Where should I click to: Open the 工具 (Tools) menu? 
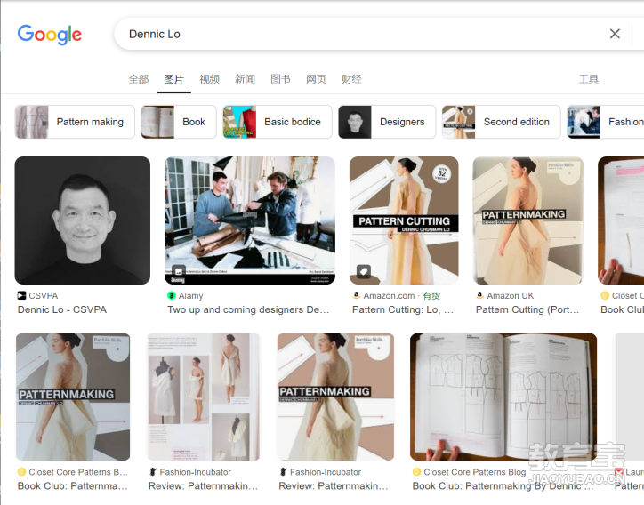[589, 79]
